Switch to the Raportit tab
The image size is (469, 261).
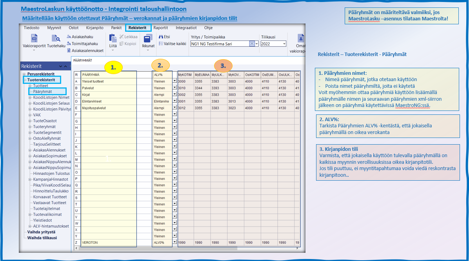[161, 28]
